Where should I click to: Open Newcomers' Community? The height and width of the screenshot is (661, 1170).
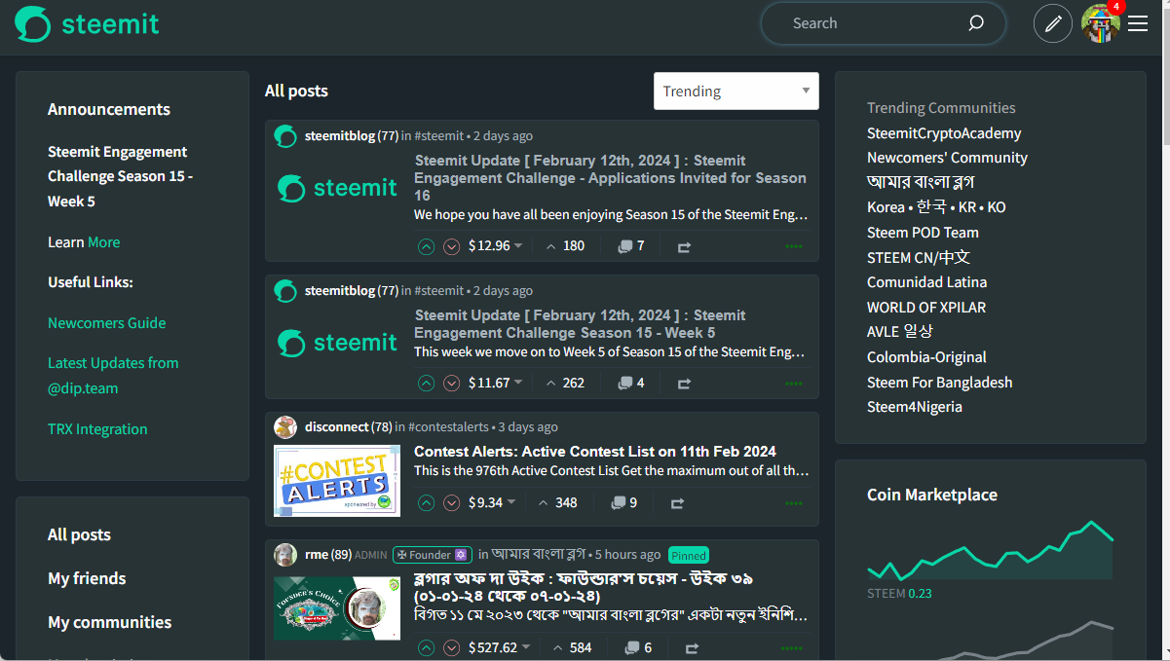[947, 158]
